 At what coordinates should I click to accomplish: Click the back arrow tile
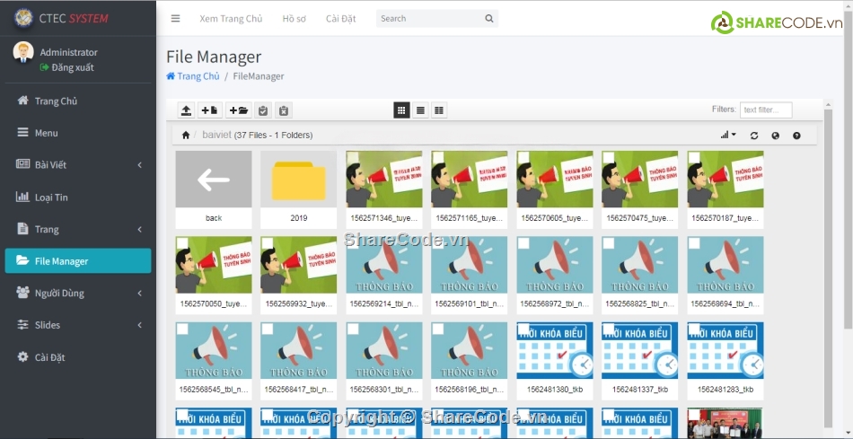214,180
